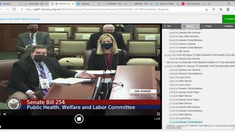Select highlighted Senator Cecile Bledsoe 3:13 PM entry
235x132 pixels.
tap(186, 122)
